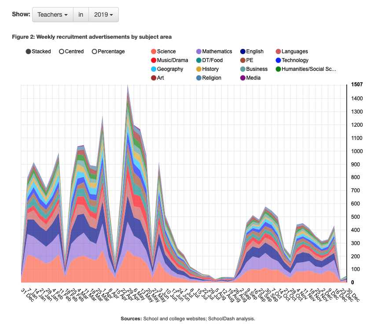Toggle the History legend swatch
Viewport: 374px width, 330px height.
point(199,69)
